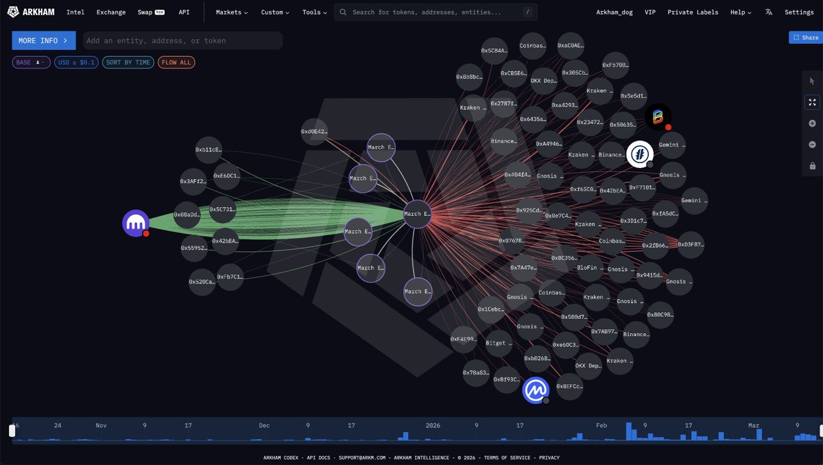Select the 0xFb708... node
Image resolution: width=823 pixels, height=465 pixels.
615,65
